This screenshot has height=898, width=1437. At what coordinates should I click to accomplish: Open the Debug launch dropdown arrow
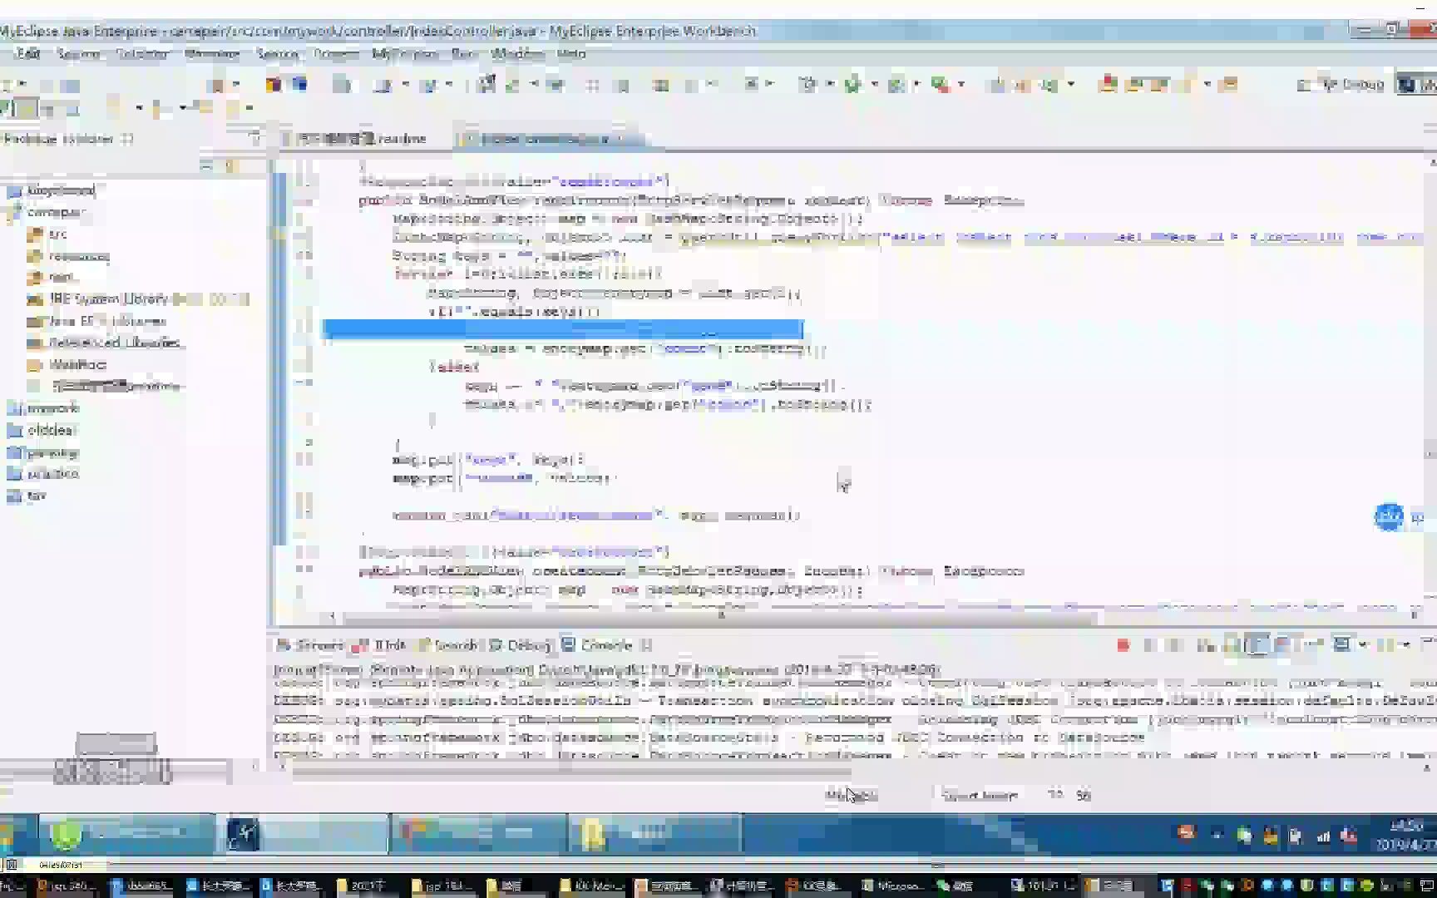(x=829, y=84)
